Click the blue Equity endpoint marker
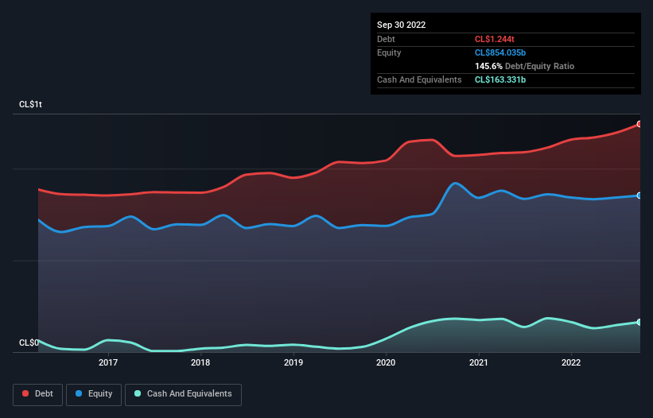This screenshot has height=418, width=653. point(639,195)
